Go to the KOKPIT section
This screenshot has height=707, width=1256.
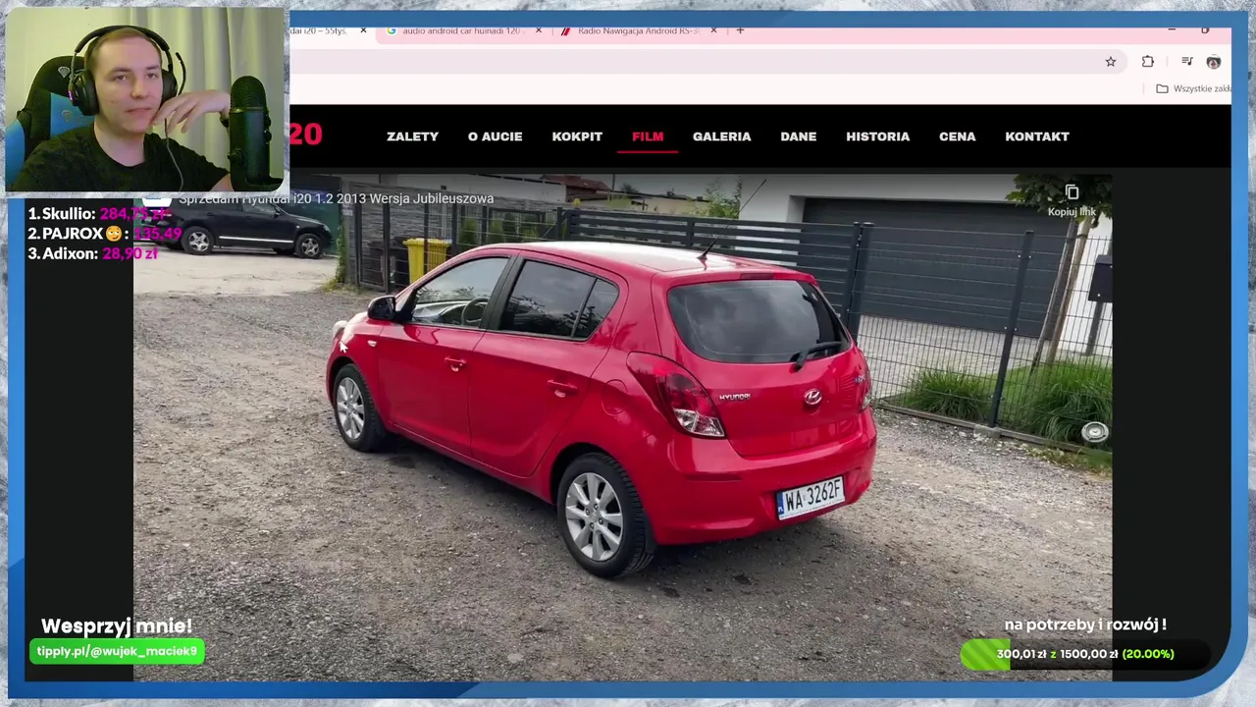click(577, 136)
